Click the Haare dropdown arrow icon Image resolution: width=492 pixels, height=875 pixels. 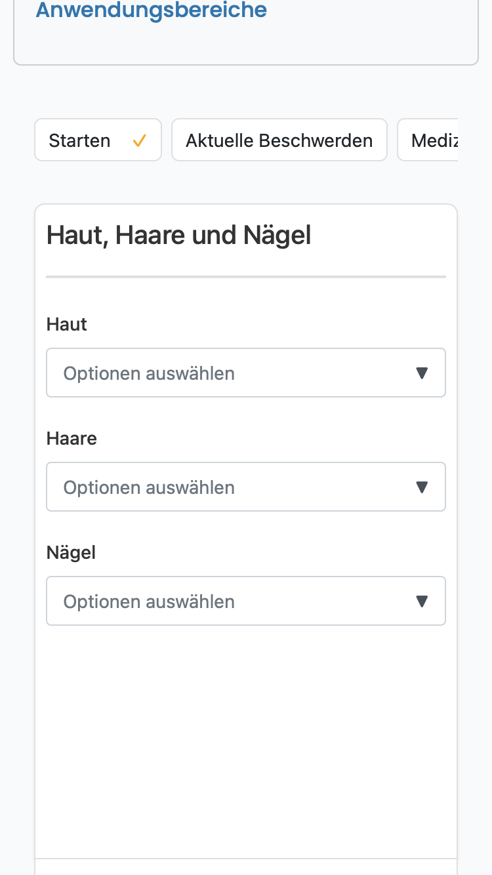(x=422, y=487)
